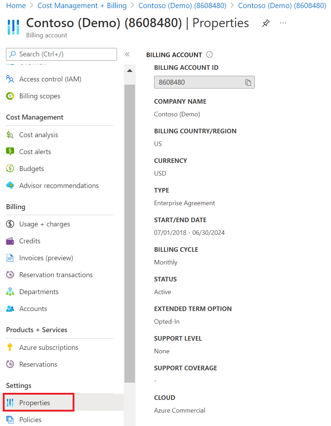Click the Access control (IAM) people icon
The width and height of the screenshot is (331, 426).
(x=10, y=79)
